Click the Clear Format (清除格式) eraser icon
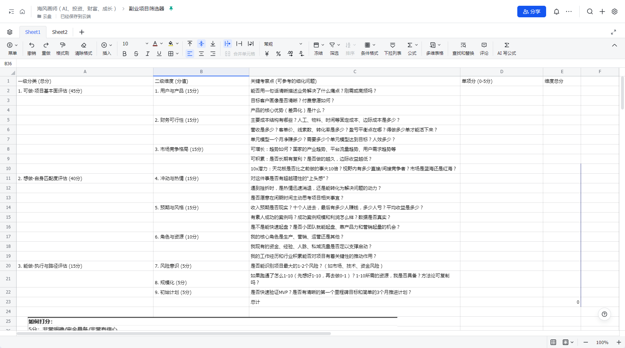Viewport: 625px width, 348px height. [84, 45]
